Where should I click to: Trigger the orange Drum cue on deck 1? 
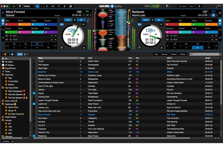tap(25, 24)
